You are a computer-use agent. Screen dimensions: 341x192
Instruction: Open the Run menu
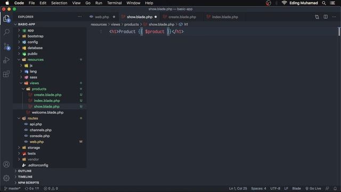(99, 3)
